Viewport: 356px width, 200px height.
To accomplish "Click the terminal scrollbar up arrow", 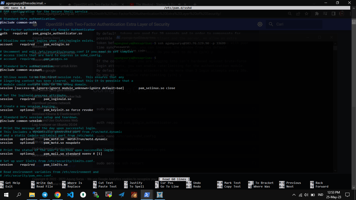I will coord(354,8).
